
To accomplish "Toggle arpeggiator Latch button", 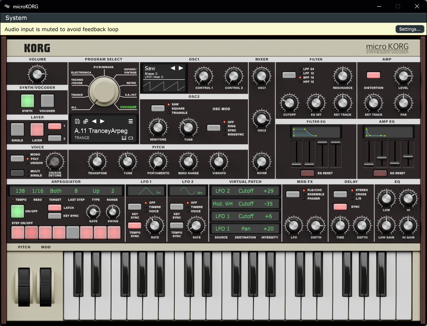I will click(x=55, y=208).
